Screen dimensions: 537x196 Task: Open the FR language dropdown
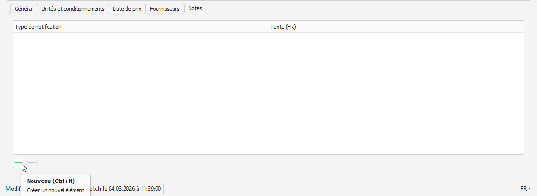pyautogui.click(x=525, y=188)
